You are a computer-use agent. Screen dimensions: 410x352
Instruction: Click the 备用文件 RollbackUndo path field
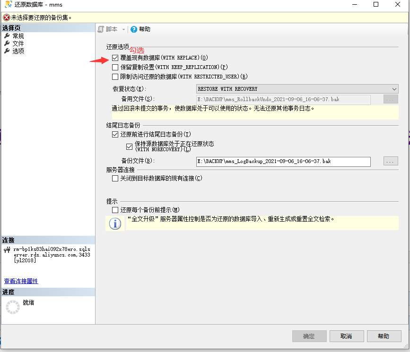[x=283, y=100]
